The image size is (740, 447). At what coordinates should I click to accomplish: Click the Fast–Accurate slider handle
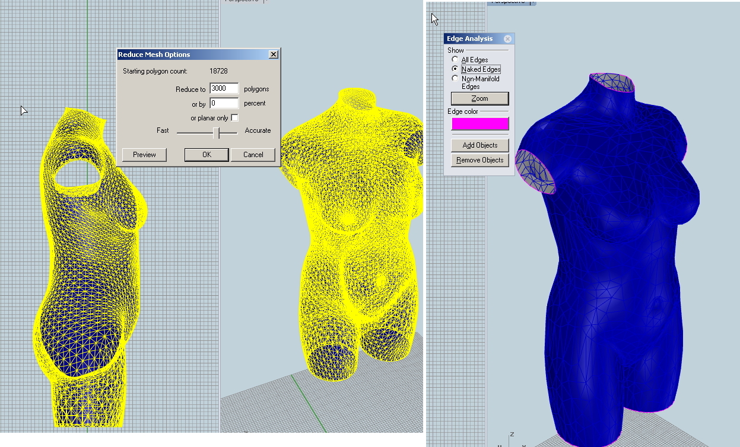217,133
